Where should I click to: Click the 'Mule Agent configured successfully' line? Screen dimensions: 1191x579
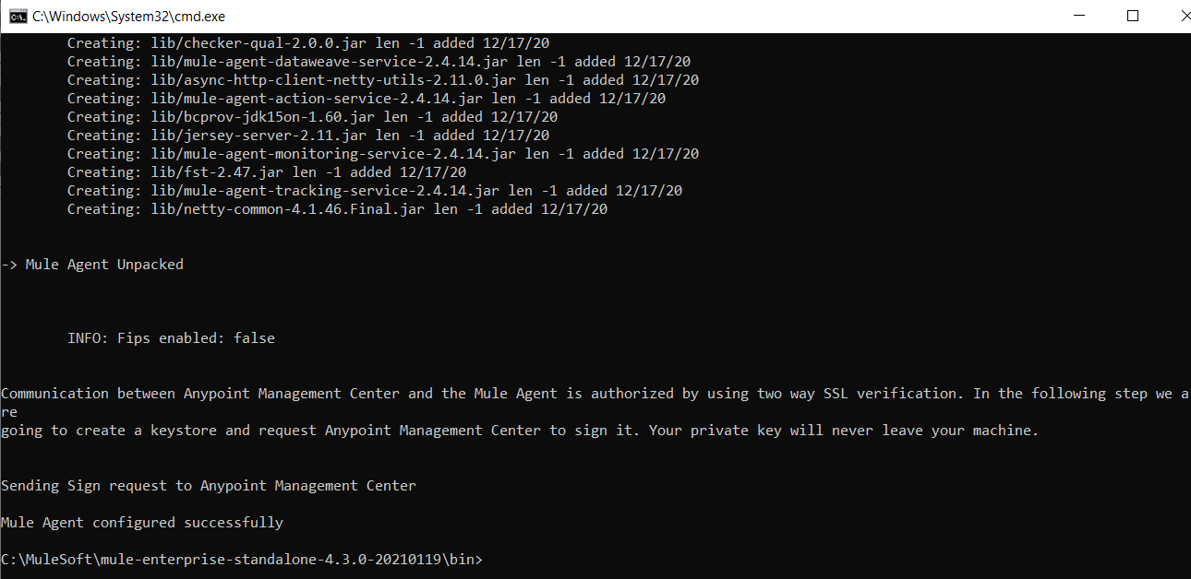[142, 523]
